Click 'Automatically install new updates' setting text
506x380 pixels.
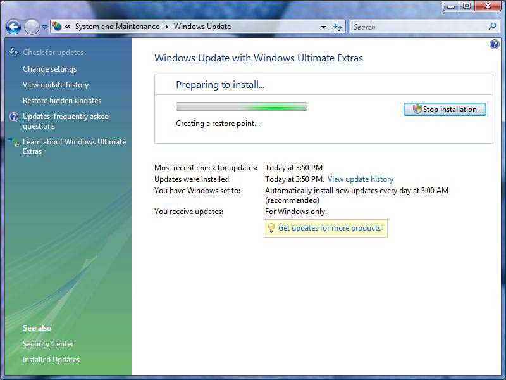tap(357, 195)
